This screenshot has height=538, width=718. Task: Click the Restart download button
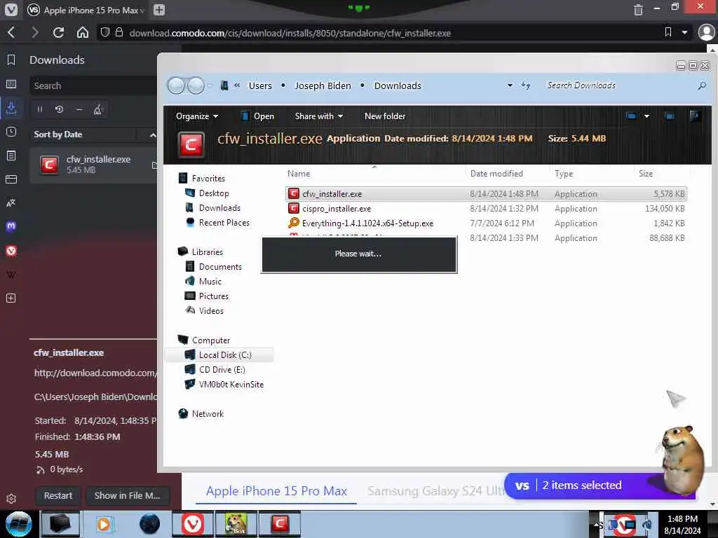tap(58, 495)
